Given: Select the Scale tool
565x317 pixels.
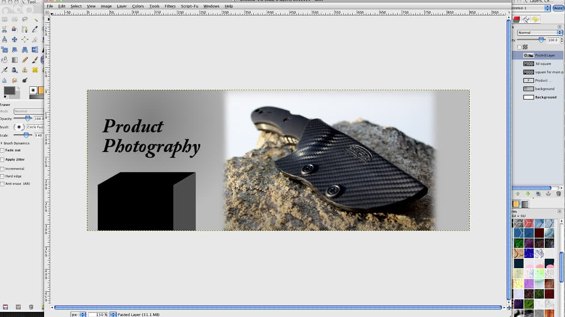Looking at the screenshot, I should 4,49.
